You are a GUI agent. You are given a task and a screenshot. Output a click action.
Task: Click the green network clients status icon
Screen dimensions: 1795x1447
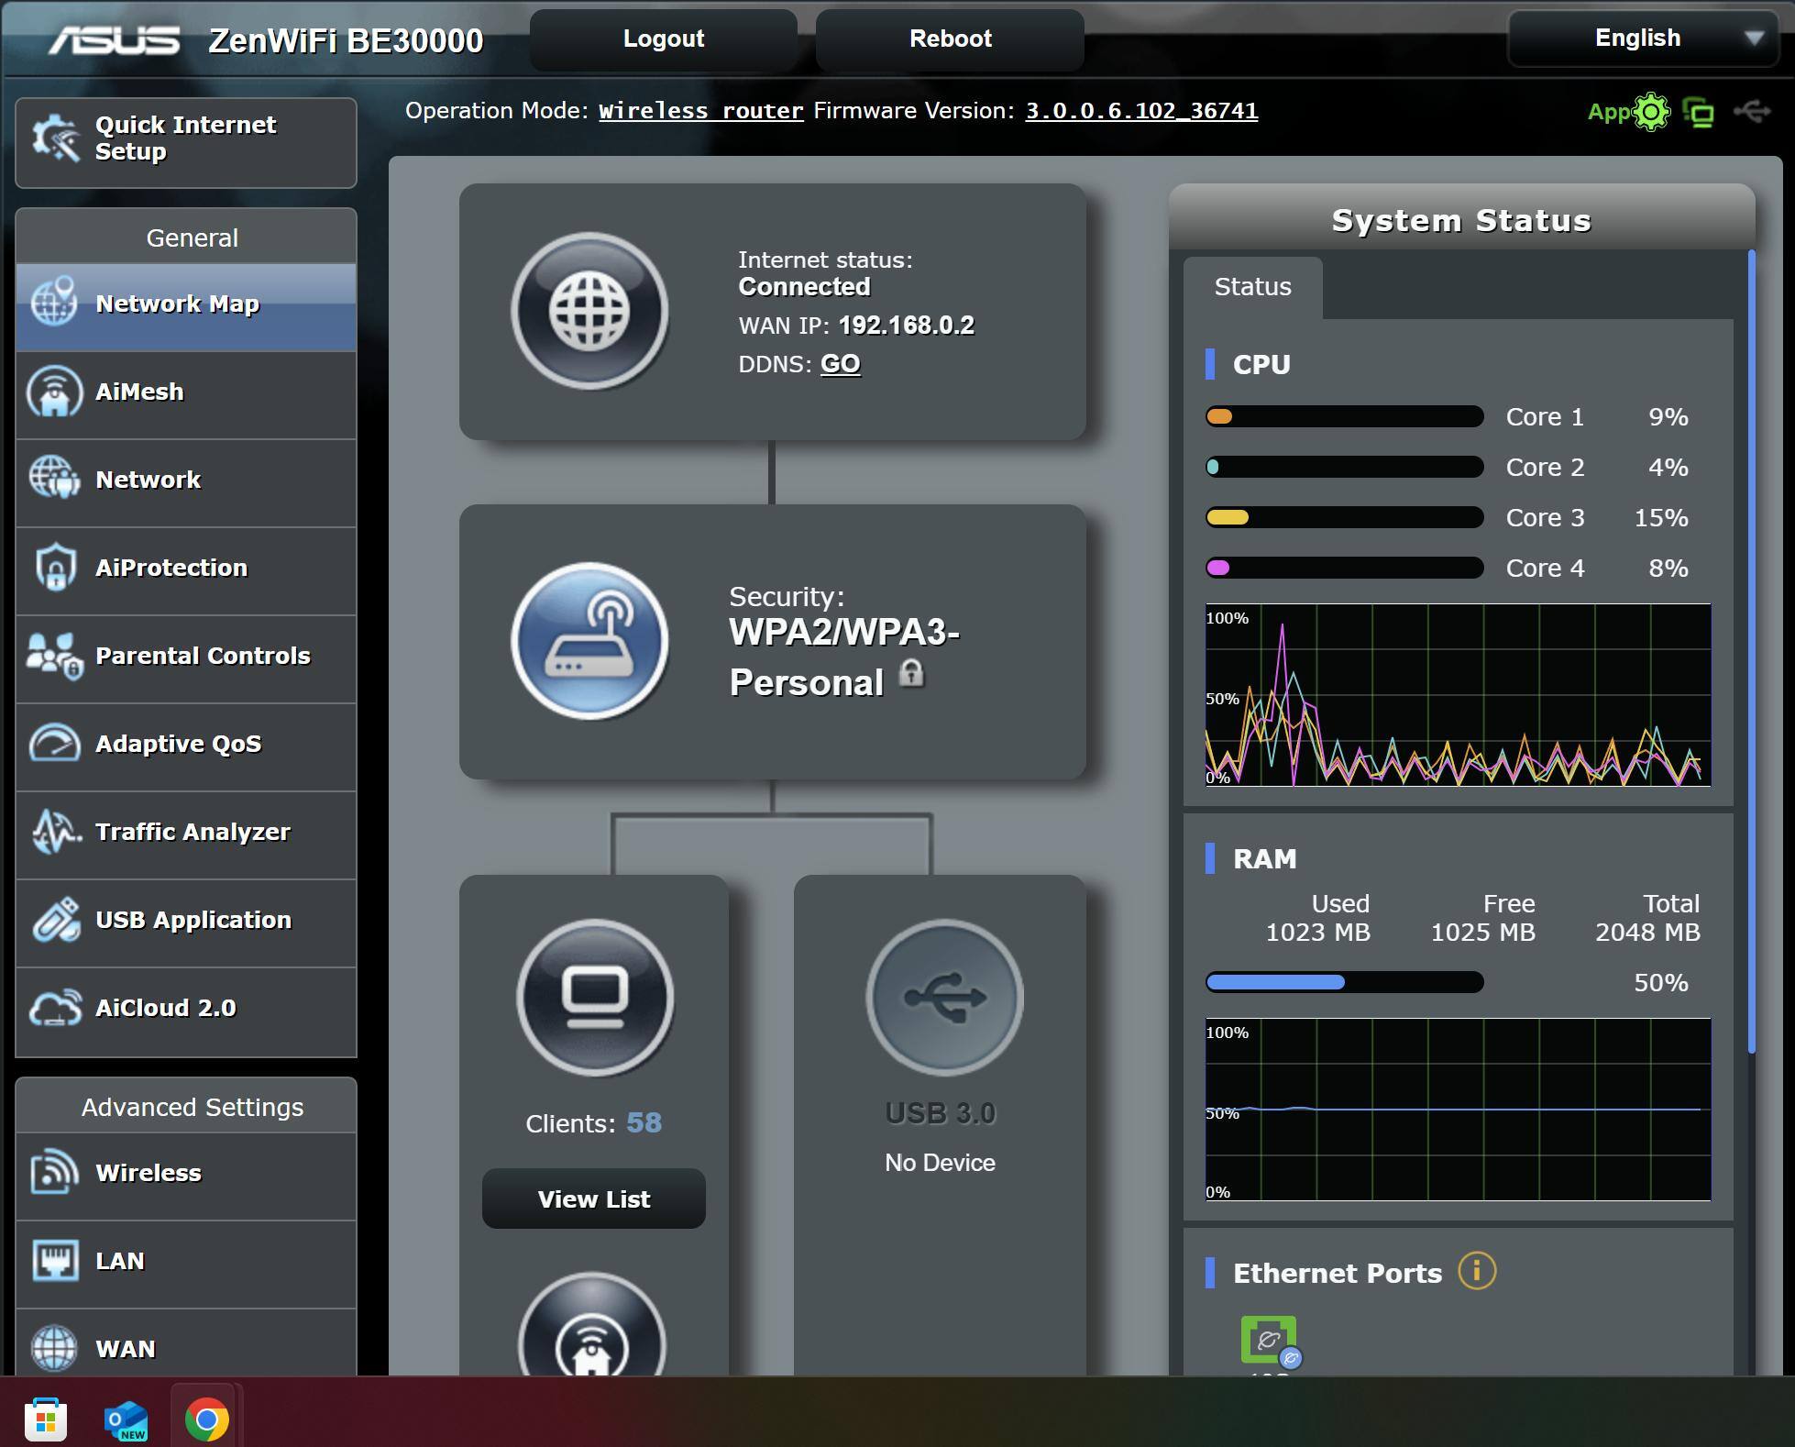click(x=1699, y=113)
